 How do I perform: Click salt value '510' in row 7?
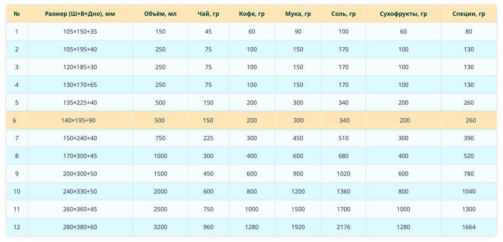click(343, 138)
